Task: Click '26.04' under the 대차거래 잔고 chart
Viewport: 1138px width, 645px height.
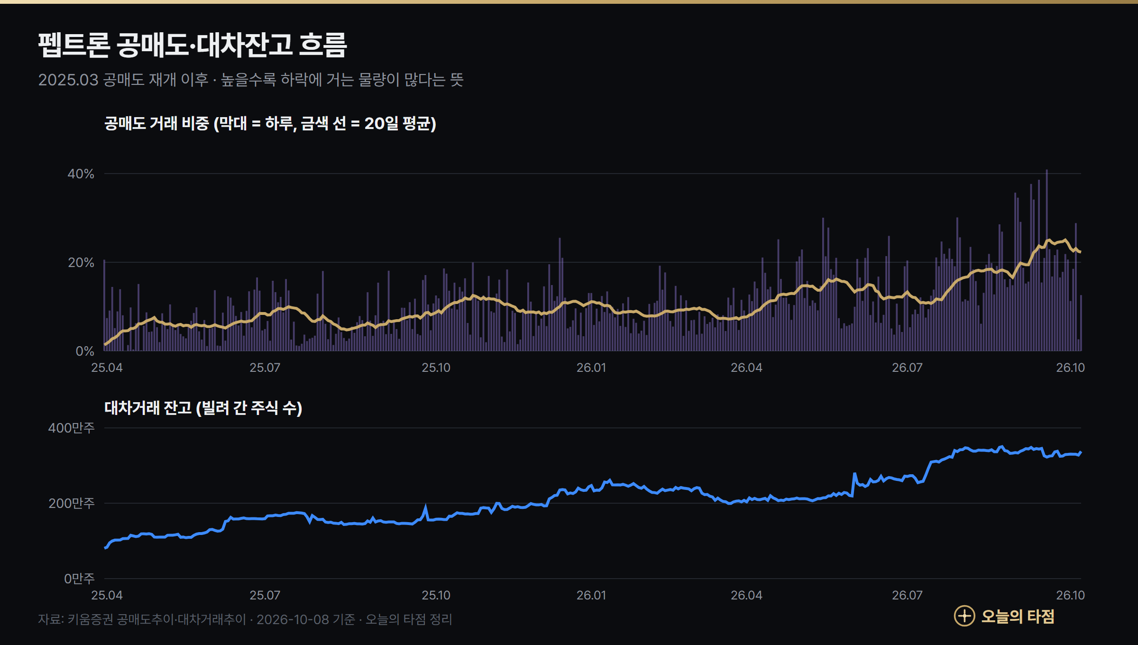Action: (746, 595)
